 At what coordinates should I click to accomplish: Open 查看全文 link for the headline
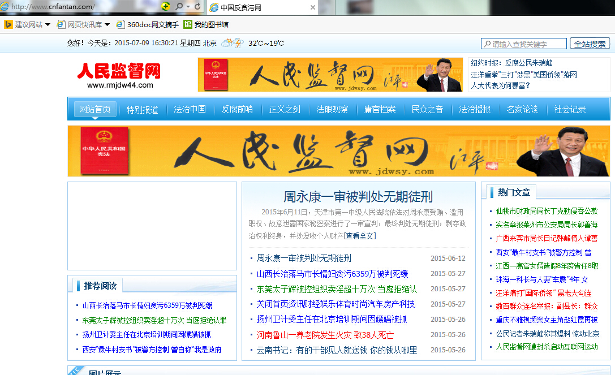[360, 235]
